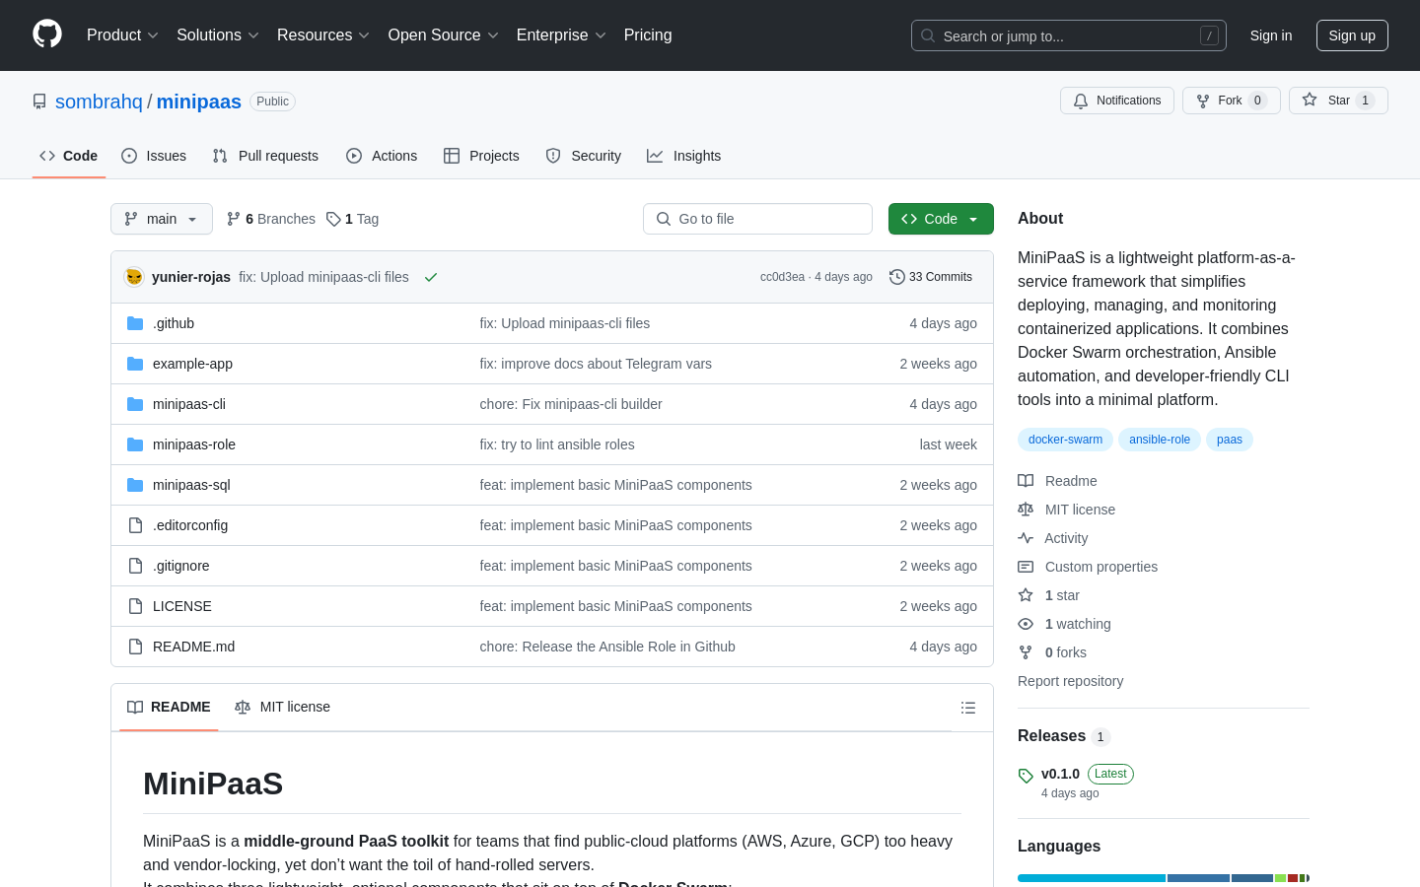Expand the Open Source menu
The height and width of the screenshot is (887, 1420).
point(443,35)
